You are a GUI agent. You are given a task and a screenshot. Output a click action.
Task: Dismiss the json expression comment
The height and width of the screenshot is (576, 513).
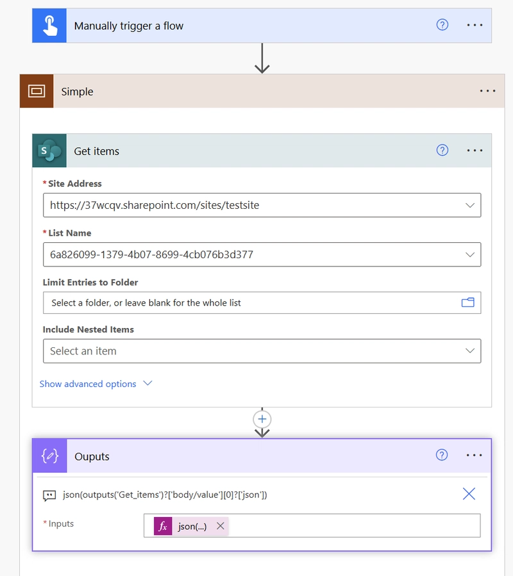point(469,494)
